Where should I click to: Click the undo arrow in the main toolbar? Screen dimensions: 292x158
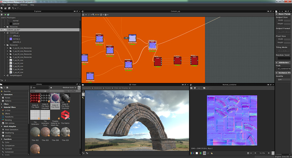13,8
